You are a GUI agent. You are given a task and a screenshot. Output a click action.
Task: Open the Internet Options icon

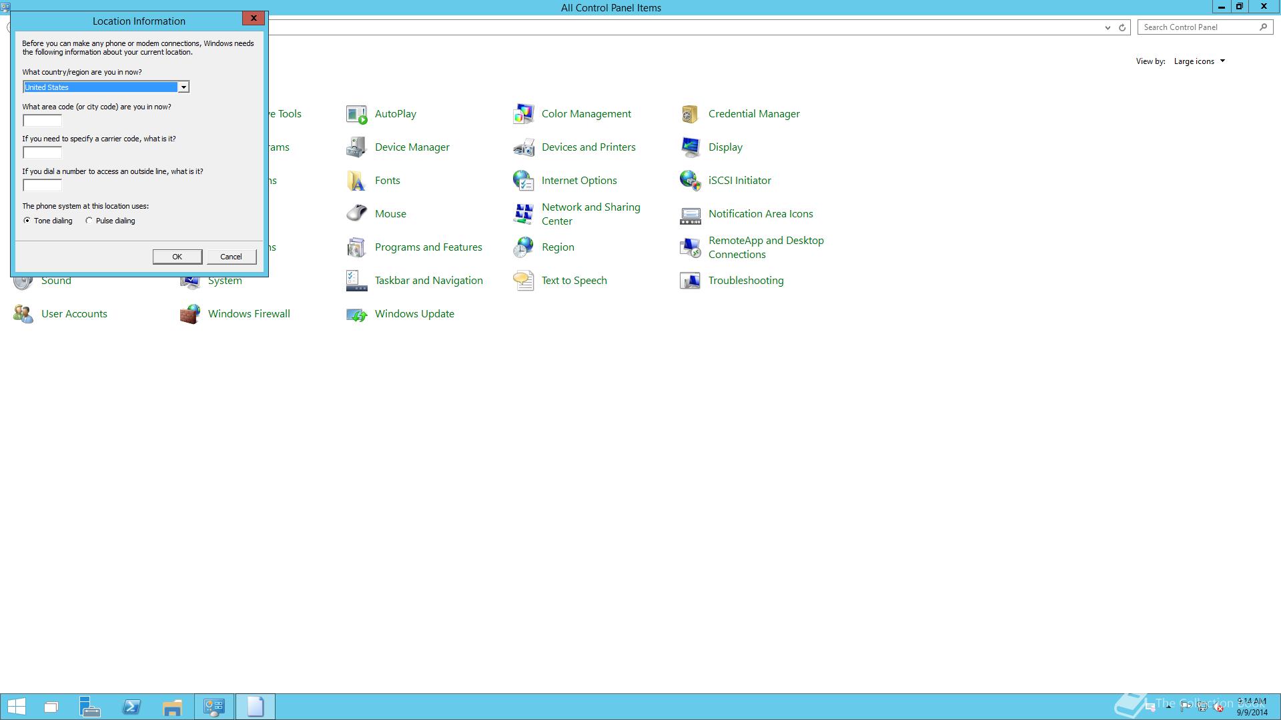(524, 181)
